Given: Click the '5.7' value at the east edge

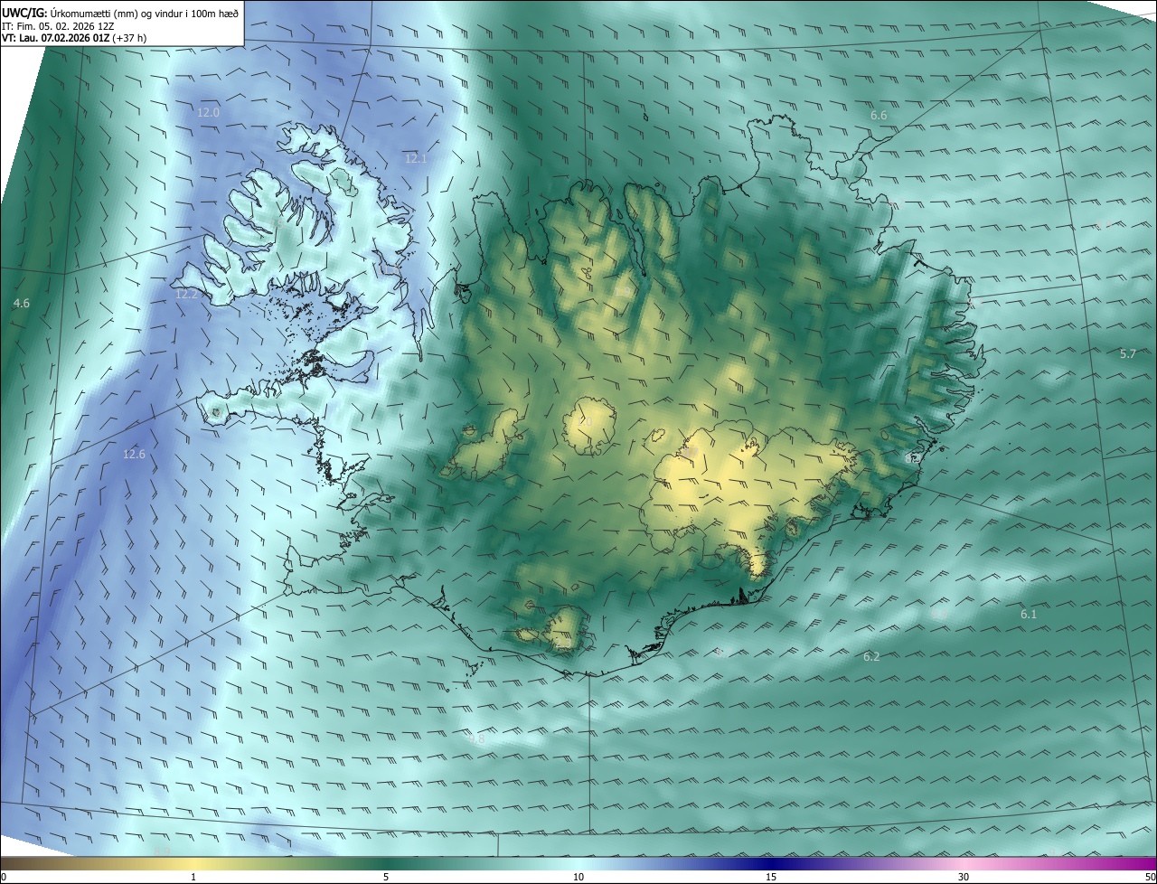Looking at the screenshot, I should [x=1128, y=354].
